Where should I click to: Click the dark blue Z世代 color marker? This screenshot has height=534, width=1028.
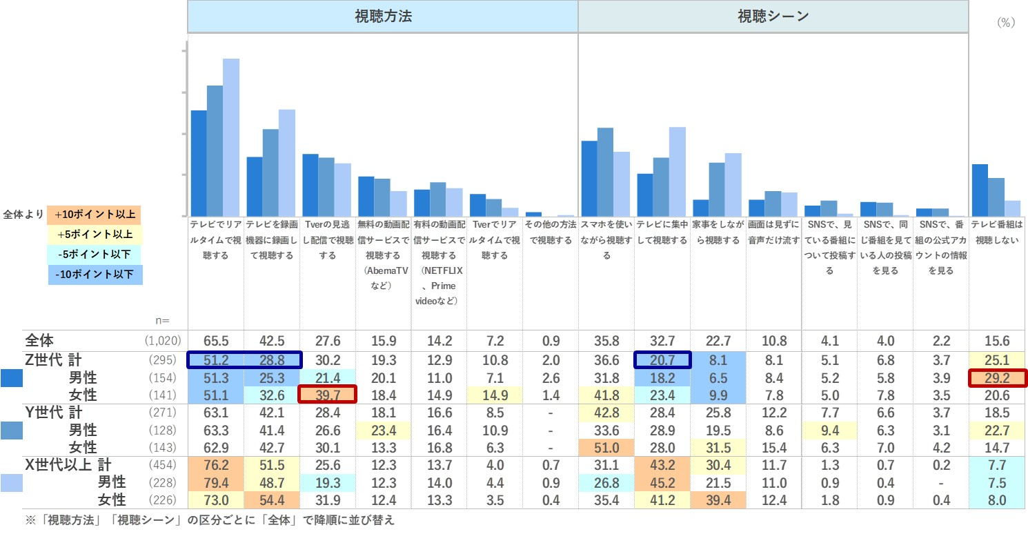11,377
